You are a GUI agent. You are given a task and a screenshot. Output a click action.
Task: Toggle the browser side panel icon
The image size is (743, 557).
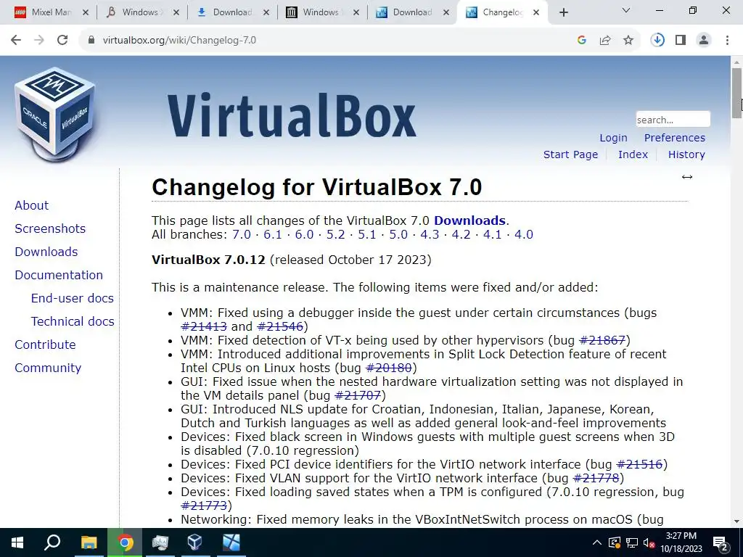pyautogui.click(x=681, y=41)
